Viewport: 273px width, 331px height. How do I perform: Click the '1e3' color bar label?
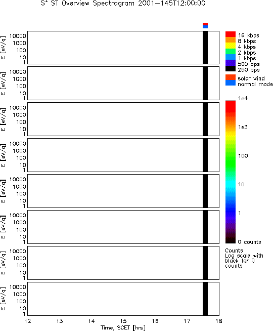(243, 127)
